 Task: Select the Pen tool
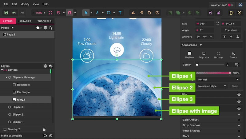click(97, 13)
